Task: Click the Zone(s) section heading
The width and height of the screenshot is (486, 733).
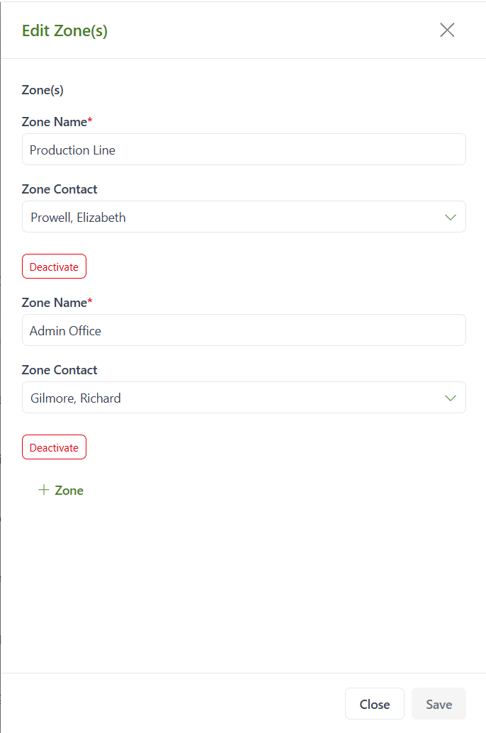Action: (43, 90)
